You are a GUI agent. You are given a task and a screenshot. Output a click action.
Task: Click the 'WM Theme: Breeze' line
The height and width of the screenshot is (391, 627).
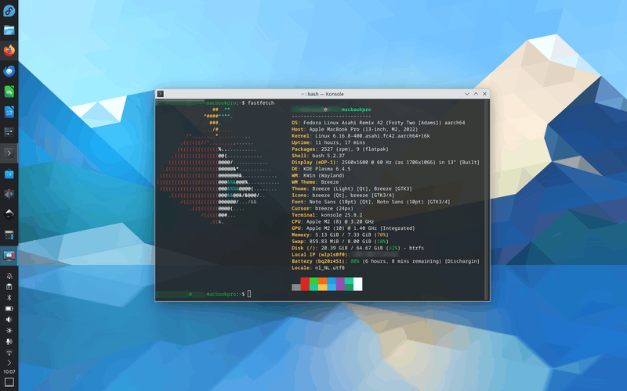[x=315, y=182]
